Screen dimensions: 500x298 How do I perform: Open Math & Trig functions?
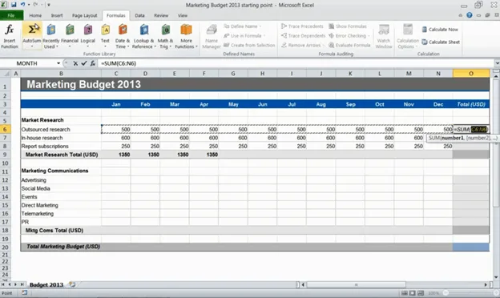[x=165, y=36]
